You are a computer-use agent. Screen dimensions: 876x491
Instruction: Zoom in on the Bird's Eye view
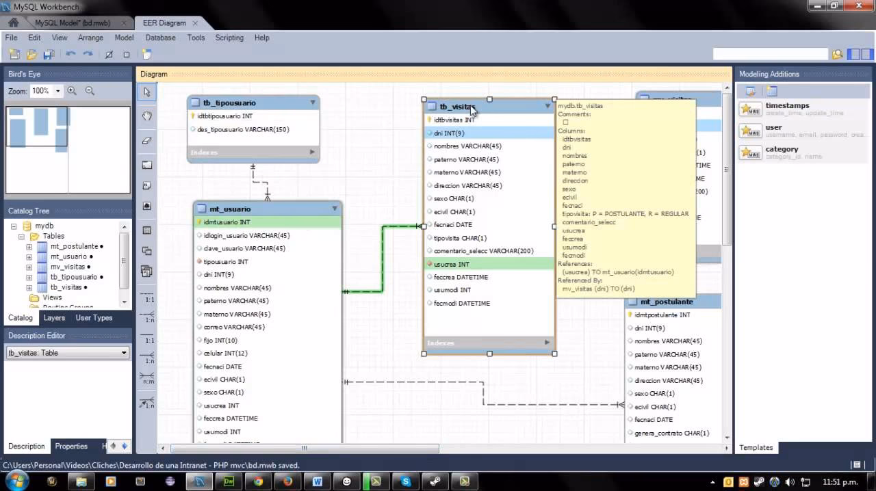pyautogui.click(x=72, y=91)
